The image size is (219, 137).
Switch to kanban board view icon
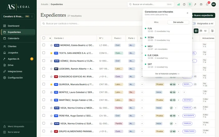pos(201,31)
